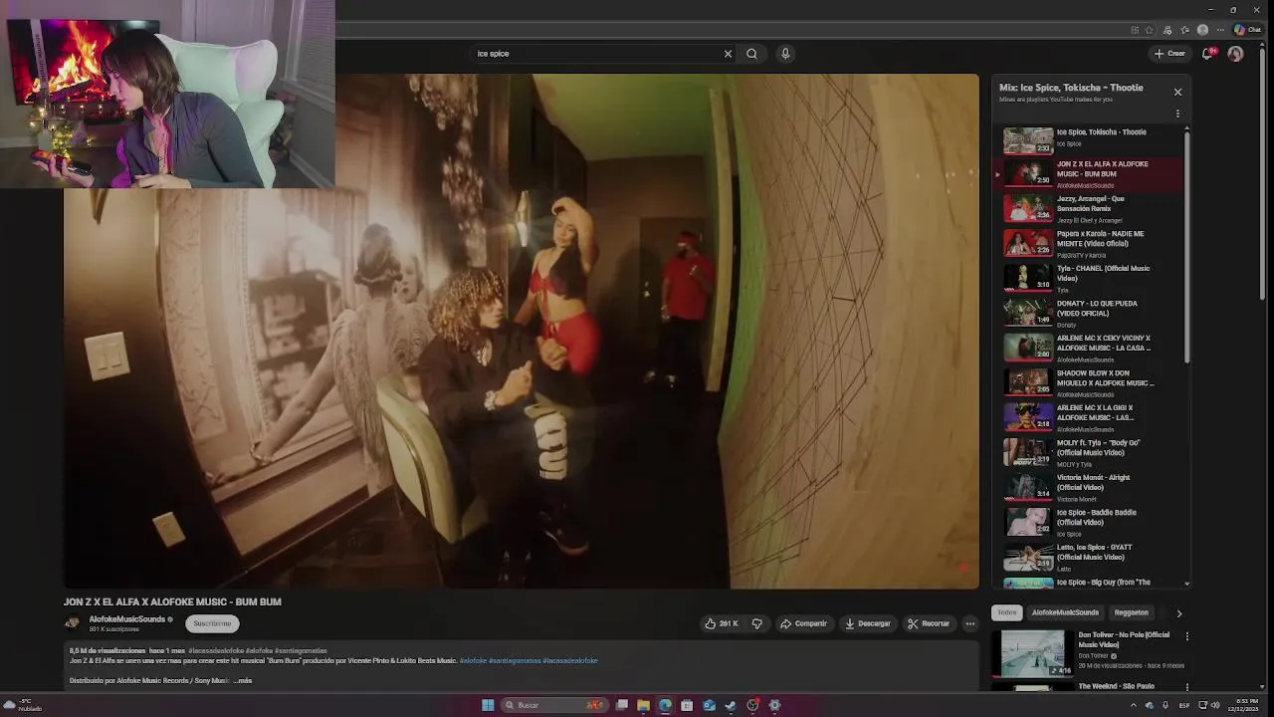1274x717 pixels.
Task: Open the browser profile icon
Action: 1202,30
